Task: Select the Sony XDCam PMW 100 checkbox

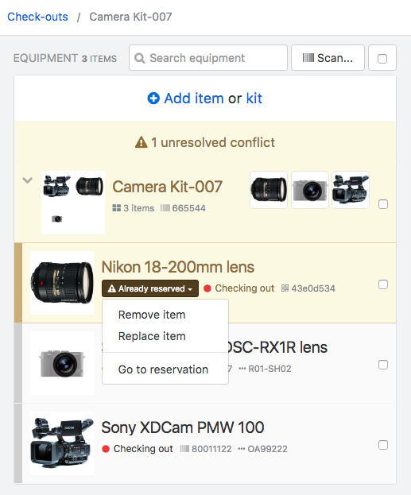Action: 383,445
